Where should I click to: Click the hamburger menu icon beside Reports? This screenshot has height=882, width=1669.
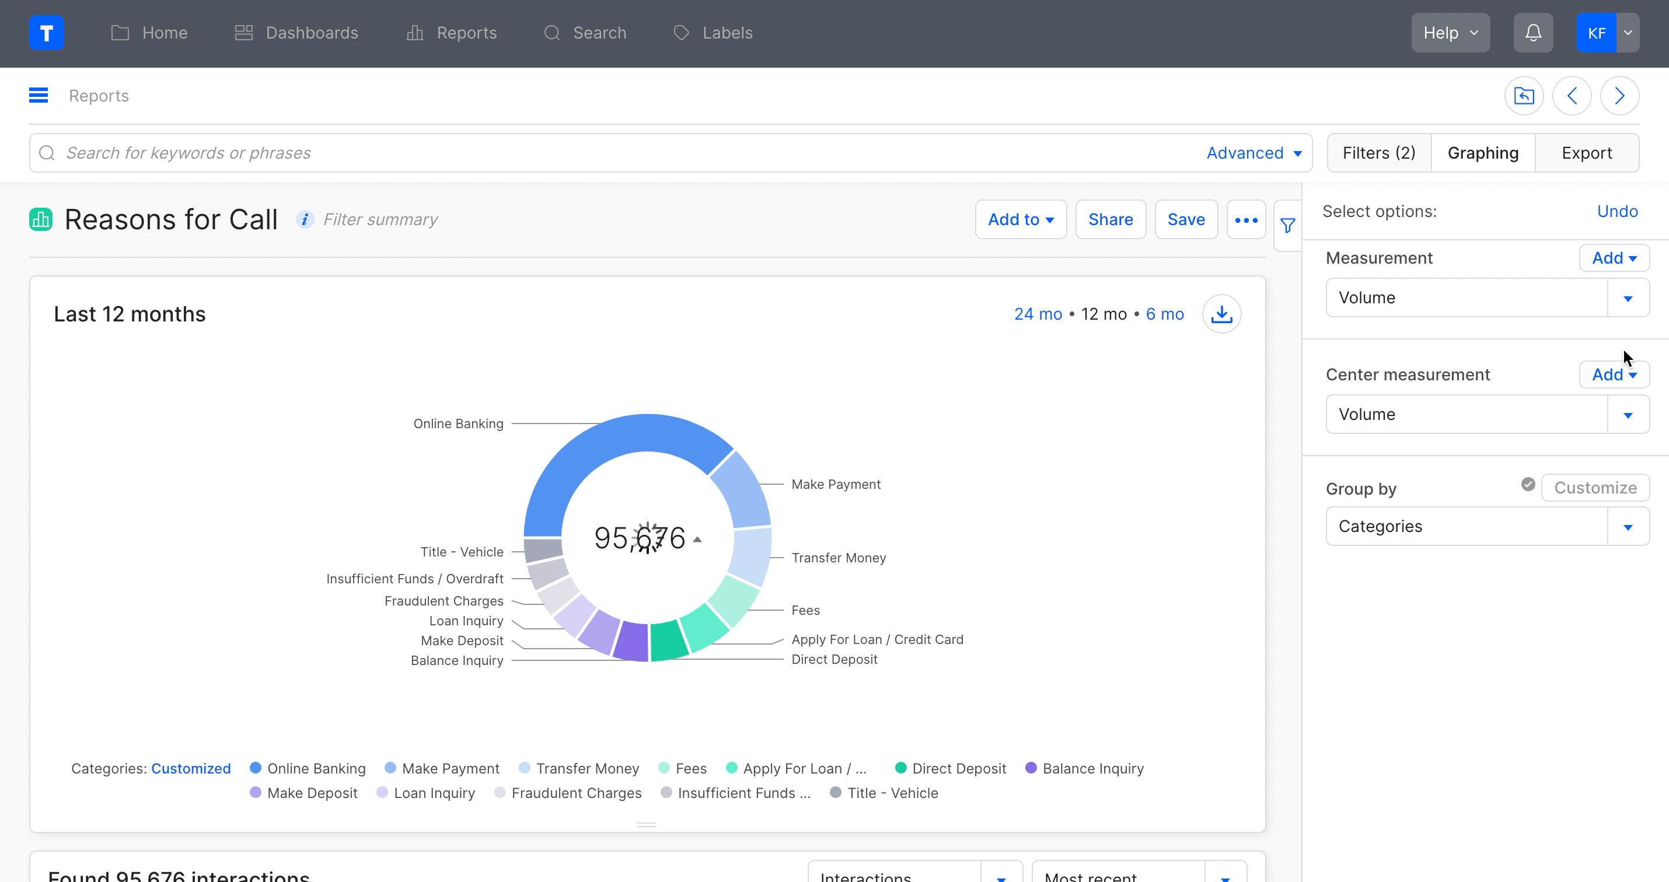pyautogui.click(x=39, y=96)
